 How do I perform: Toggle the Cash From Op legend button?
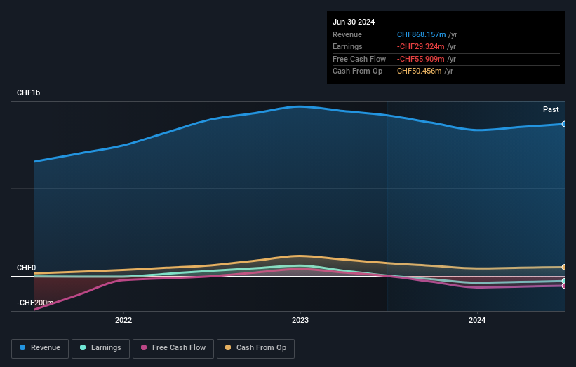point(255,348)
